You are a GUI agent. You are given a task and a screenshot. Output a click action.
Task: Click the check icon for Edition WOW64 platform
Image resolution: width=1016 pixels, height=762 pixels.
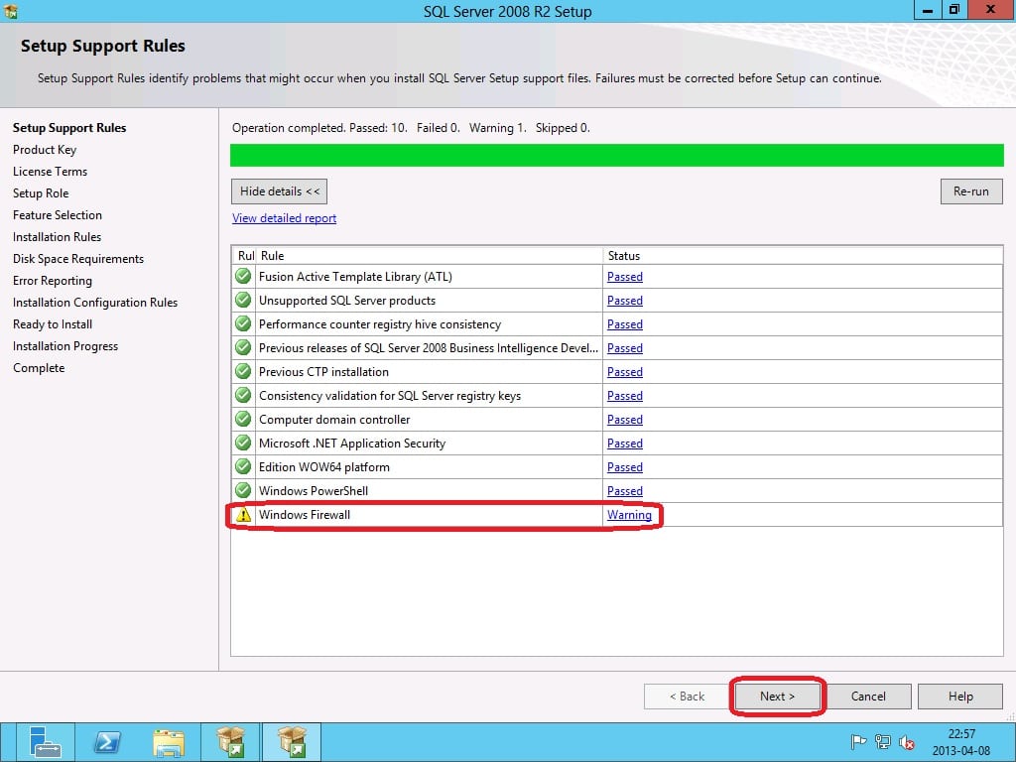[243, 466]
